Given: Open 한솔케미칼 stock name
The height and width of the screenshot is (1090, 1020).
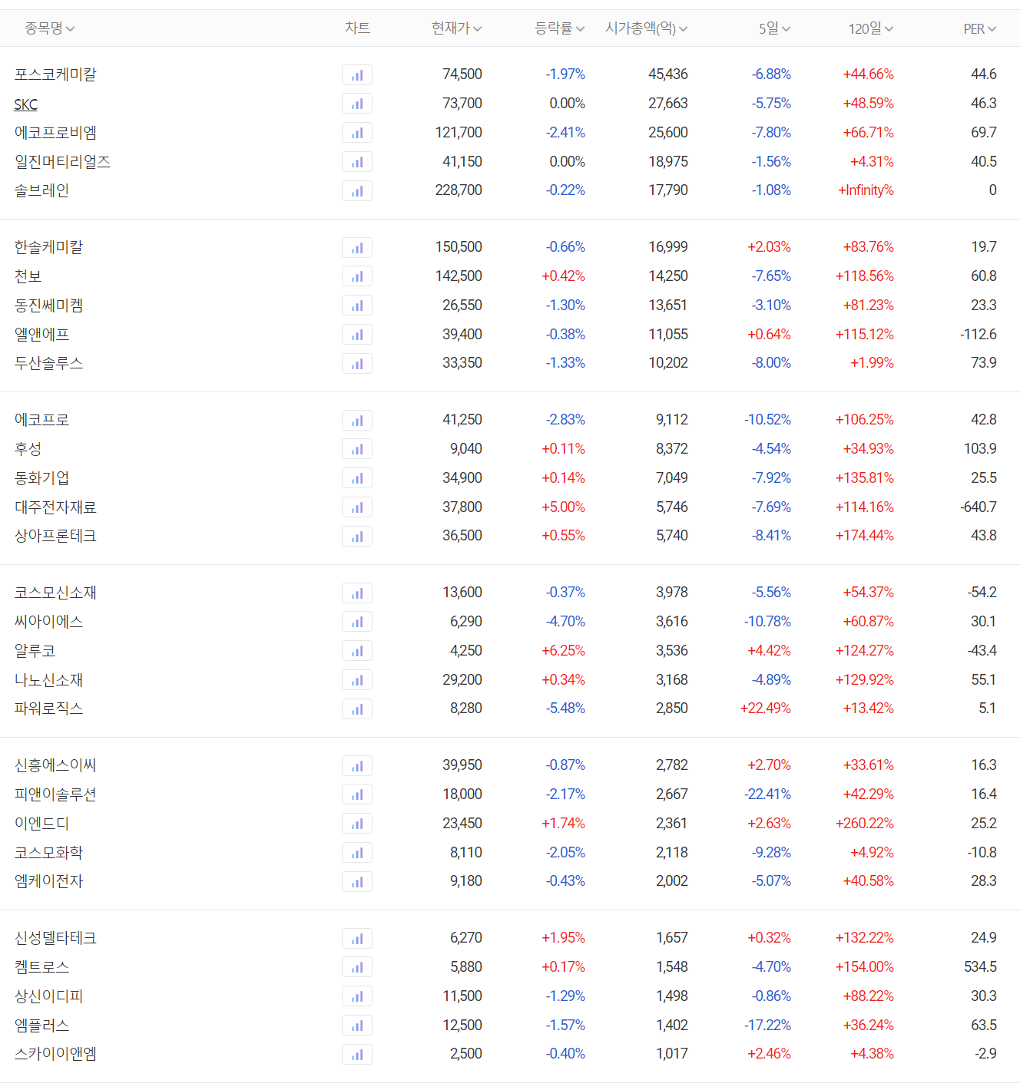Looking at the screenshot, I should [x=48, y=247].
